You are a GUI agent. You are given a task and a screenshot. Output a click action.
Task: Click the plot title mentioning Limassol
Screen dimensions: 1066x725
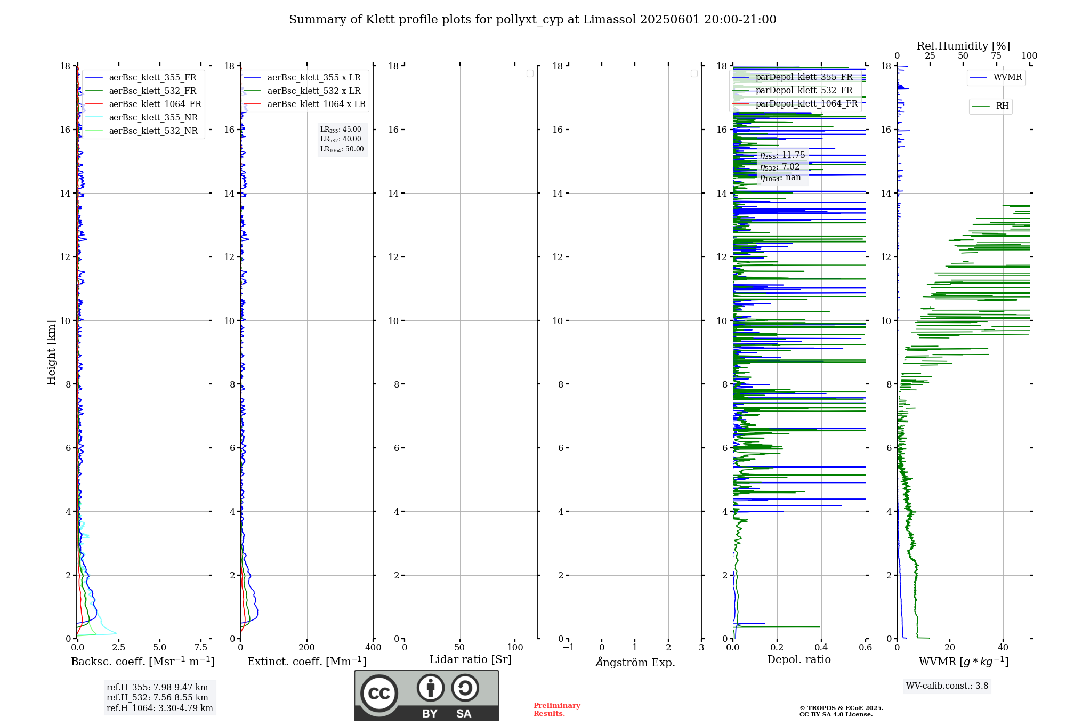[x=532, y=20]
